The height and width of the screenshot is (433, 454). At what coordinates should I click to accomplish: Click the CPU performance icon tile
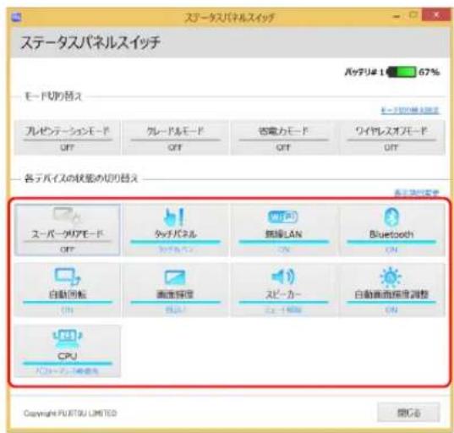(68, 351)
